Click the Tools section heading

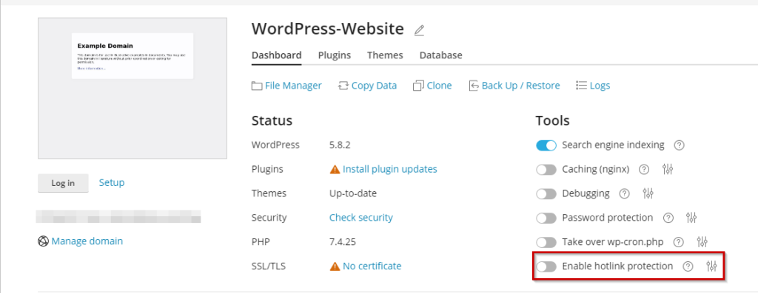coord(552,120)
